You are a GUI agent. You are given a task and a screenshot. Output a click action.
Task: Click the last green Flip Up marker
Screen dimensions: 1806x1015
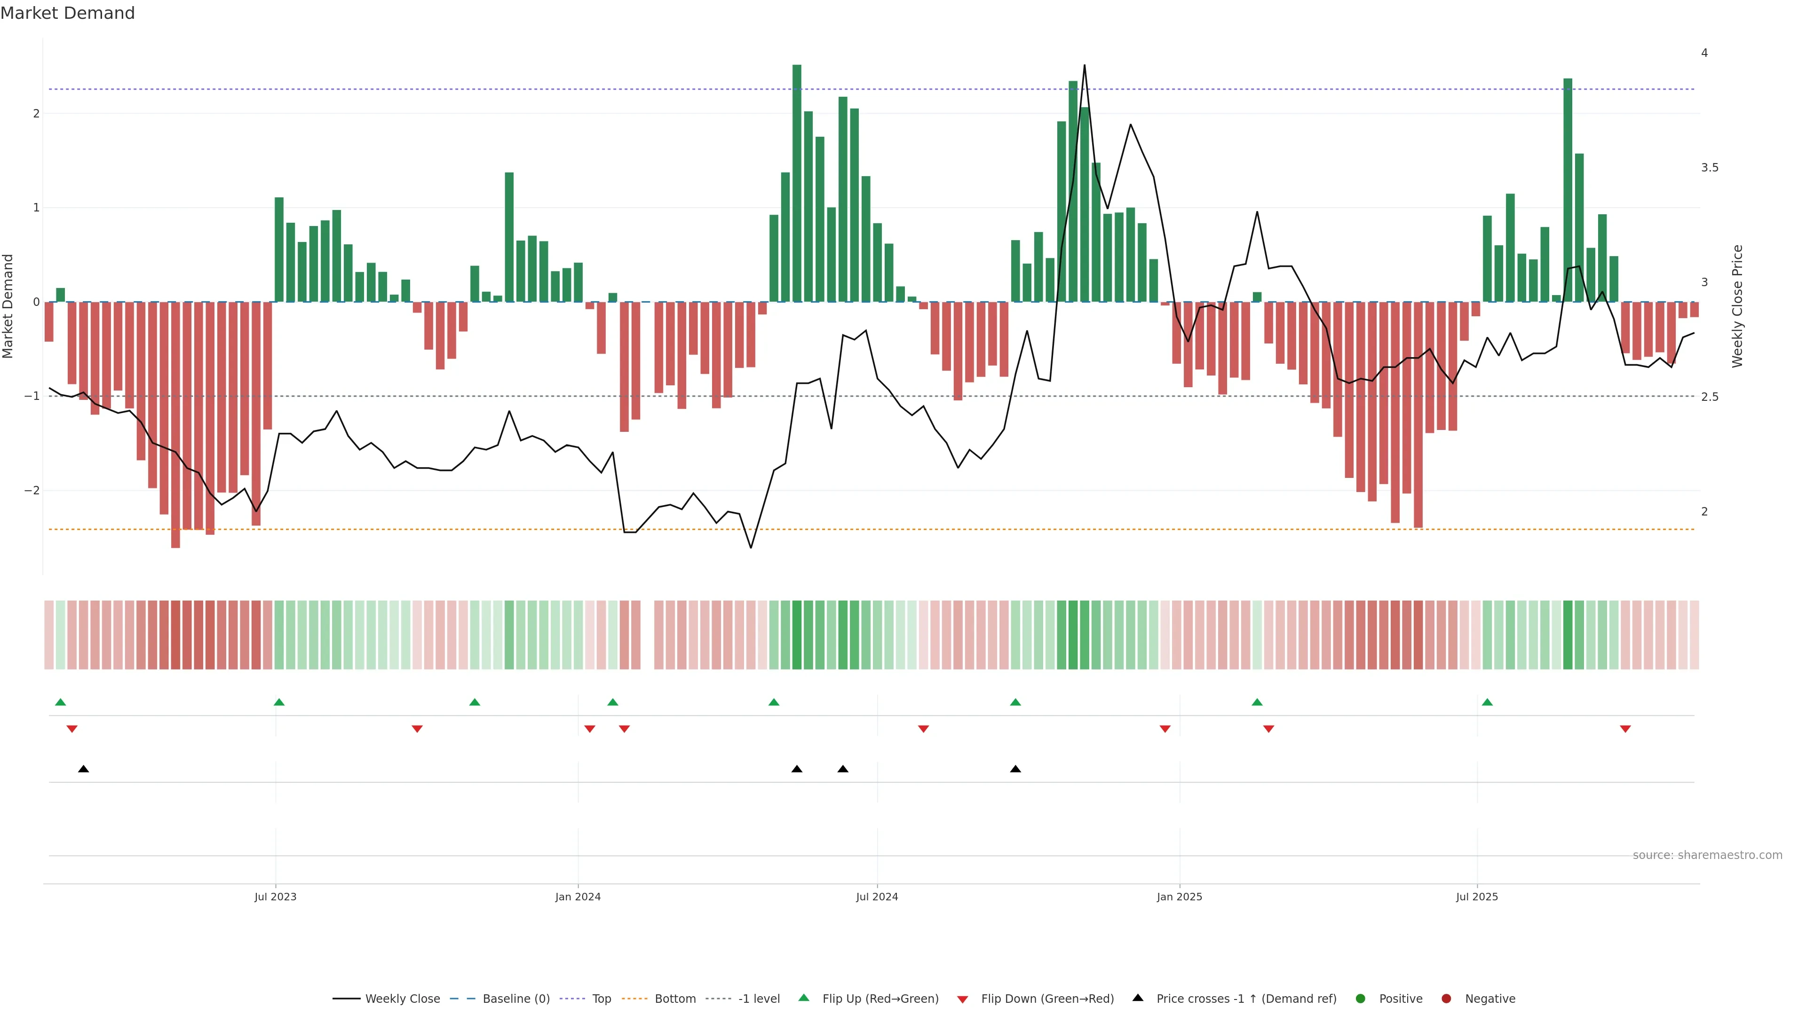tap(1487, 702)
